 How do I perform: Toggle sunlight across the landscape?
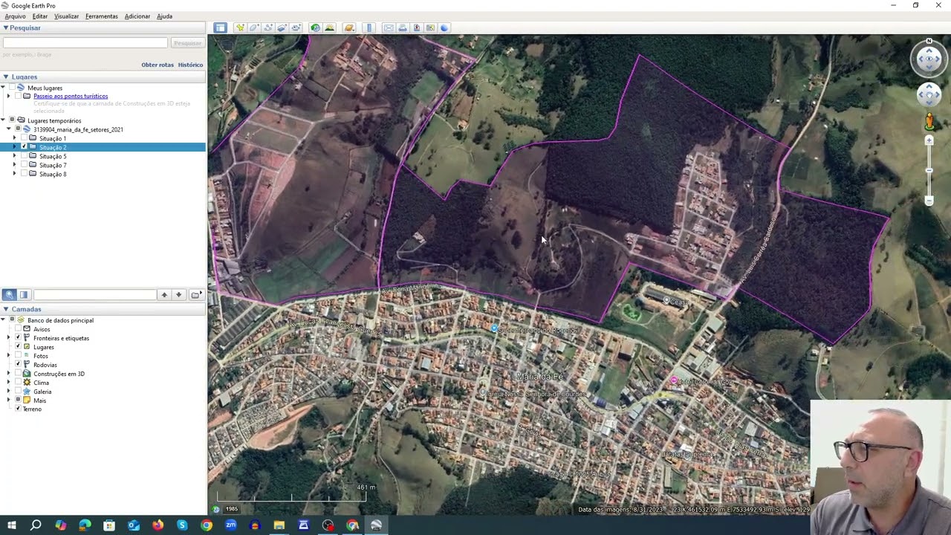click(329, 27)
